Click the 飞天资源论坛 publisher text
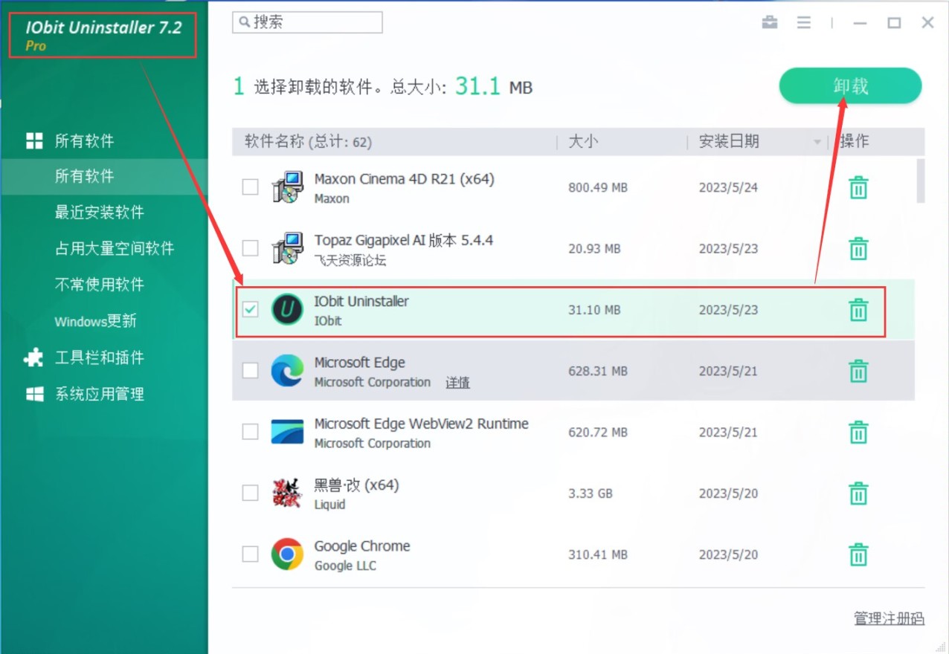949x654 pixels. [350, 261]
